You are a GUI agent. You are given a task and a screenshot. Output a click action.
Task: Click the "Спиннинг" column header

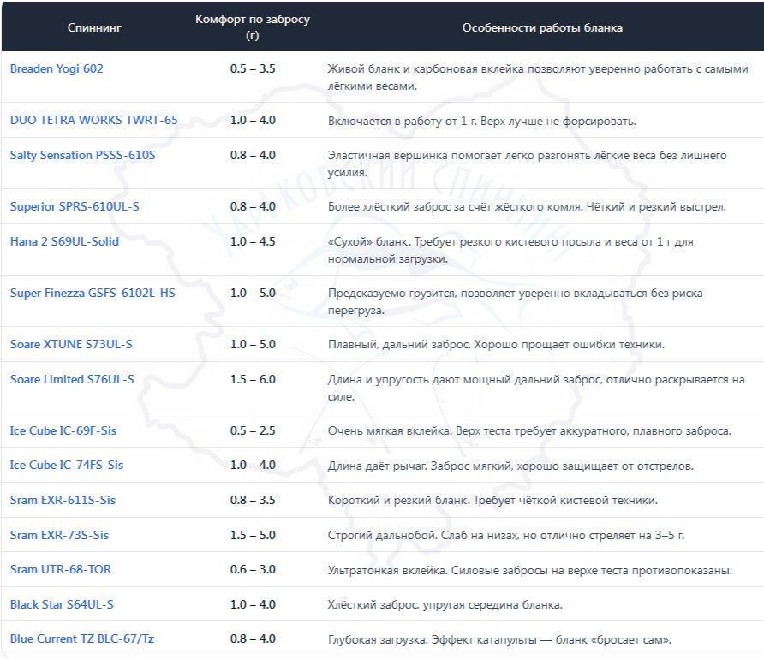tap(94, 27)
